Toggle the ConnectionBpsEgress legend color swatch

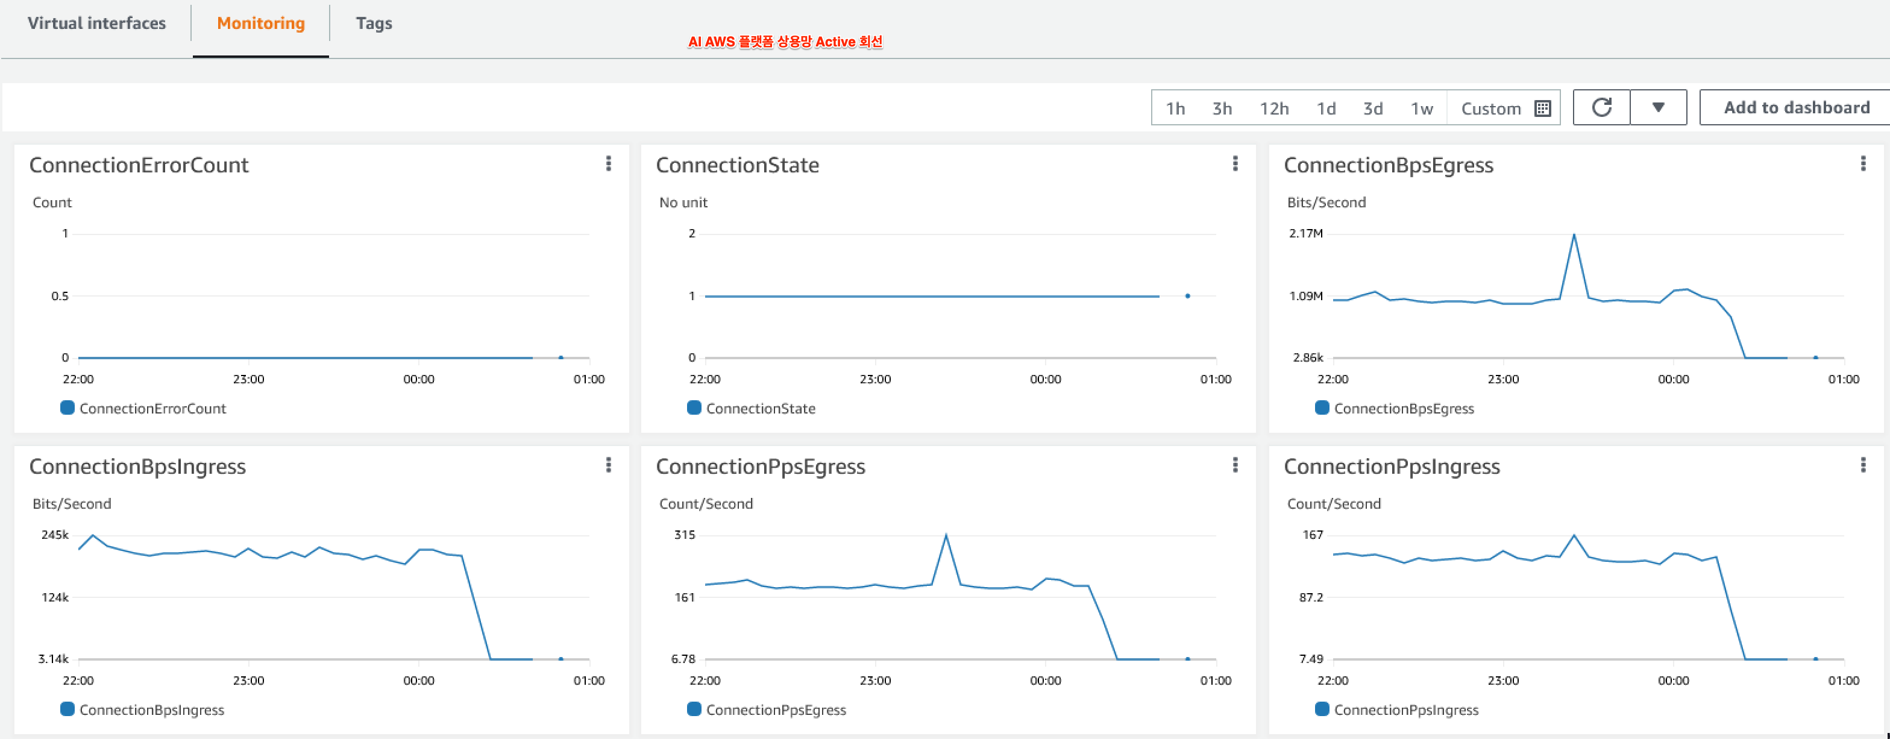coord(1322,408)
